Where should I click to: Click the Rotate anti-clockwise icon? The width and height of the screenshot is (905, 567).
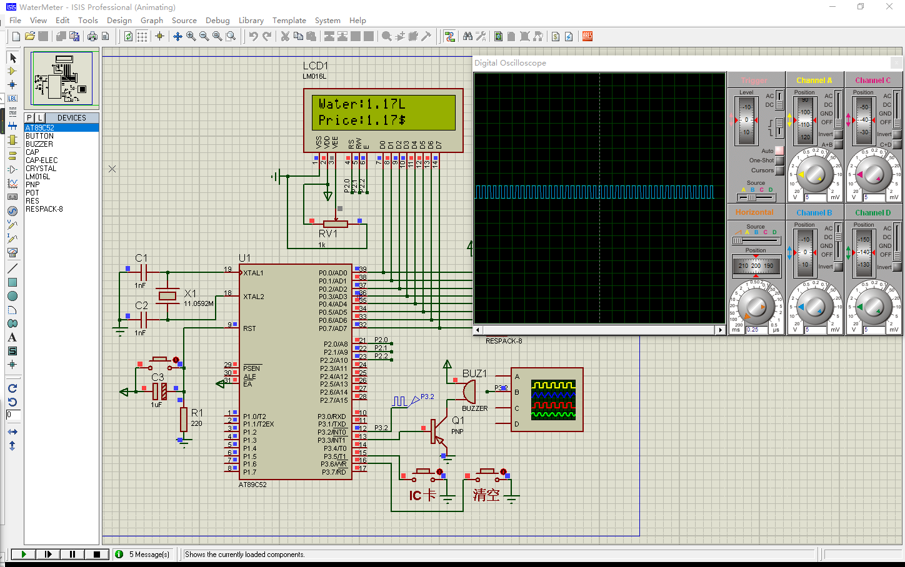(12, 402)
